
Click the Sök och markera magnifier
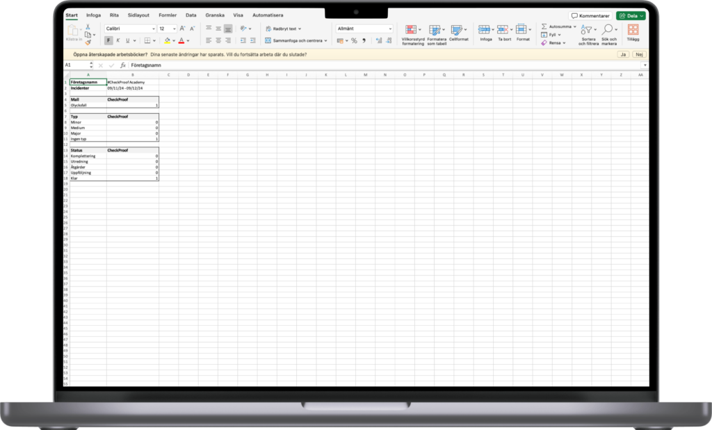point(608,30)
